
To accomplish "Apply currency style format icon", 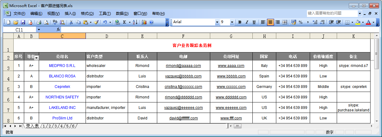I will [x=293, y=22].
